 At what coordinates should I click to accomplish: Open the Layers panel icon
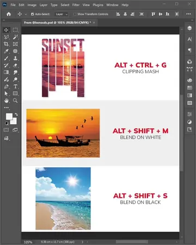189,28
